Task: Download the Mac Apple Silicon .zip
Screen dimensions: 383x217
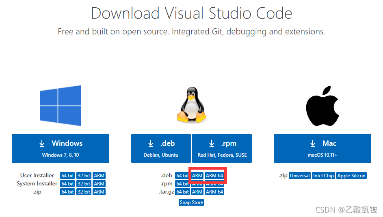Action: 351,176
